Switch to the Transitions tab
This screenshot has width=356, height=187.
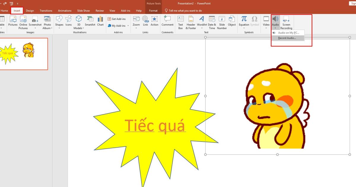point(46,11)
